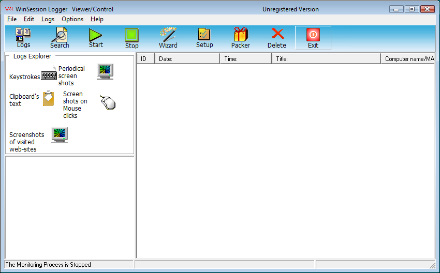Open the Packer gift box icon
440x273 pixels.
241,35
